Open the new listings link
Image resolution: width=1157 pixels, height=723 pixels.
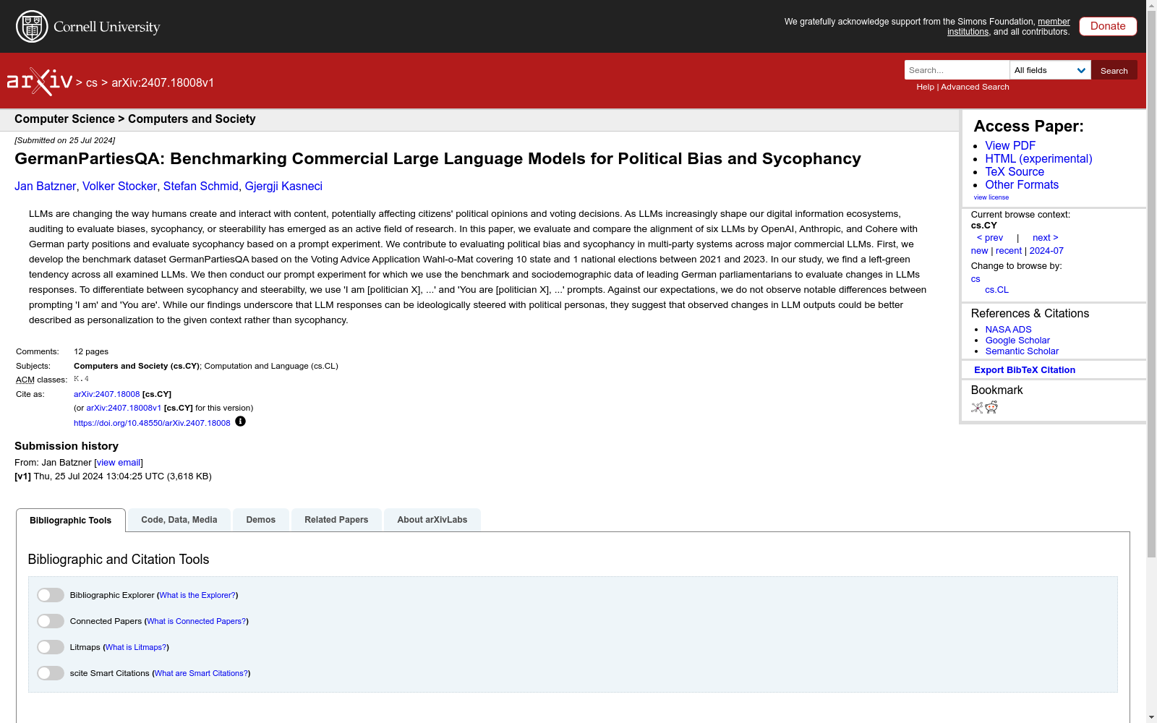pyautogui.click(x=979, y=251)
